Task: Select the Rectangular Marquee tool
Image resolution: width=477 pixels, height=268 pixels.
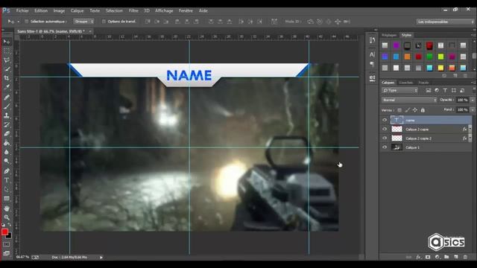Action: (7, 51)
